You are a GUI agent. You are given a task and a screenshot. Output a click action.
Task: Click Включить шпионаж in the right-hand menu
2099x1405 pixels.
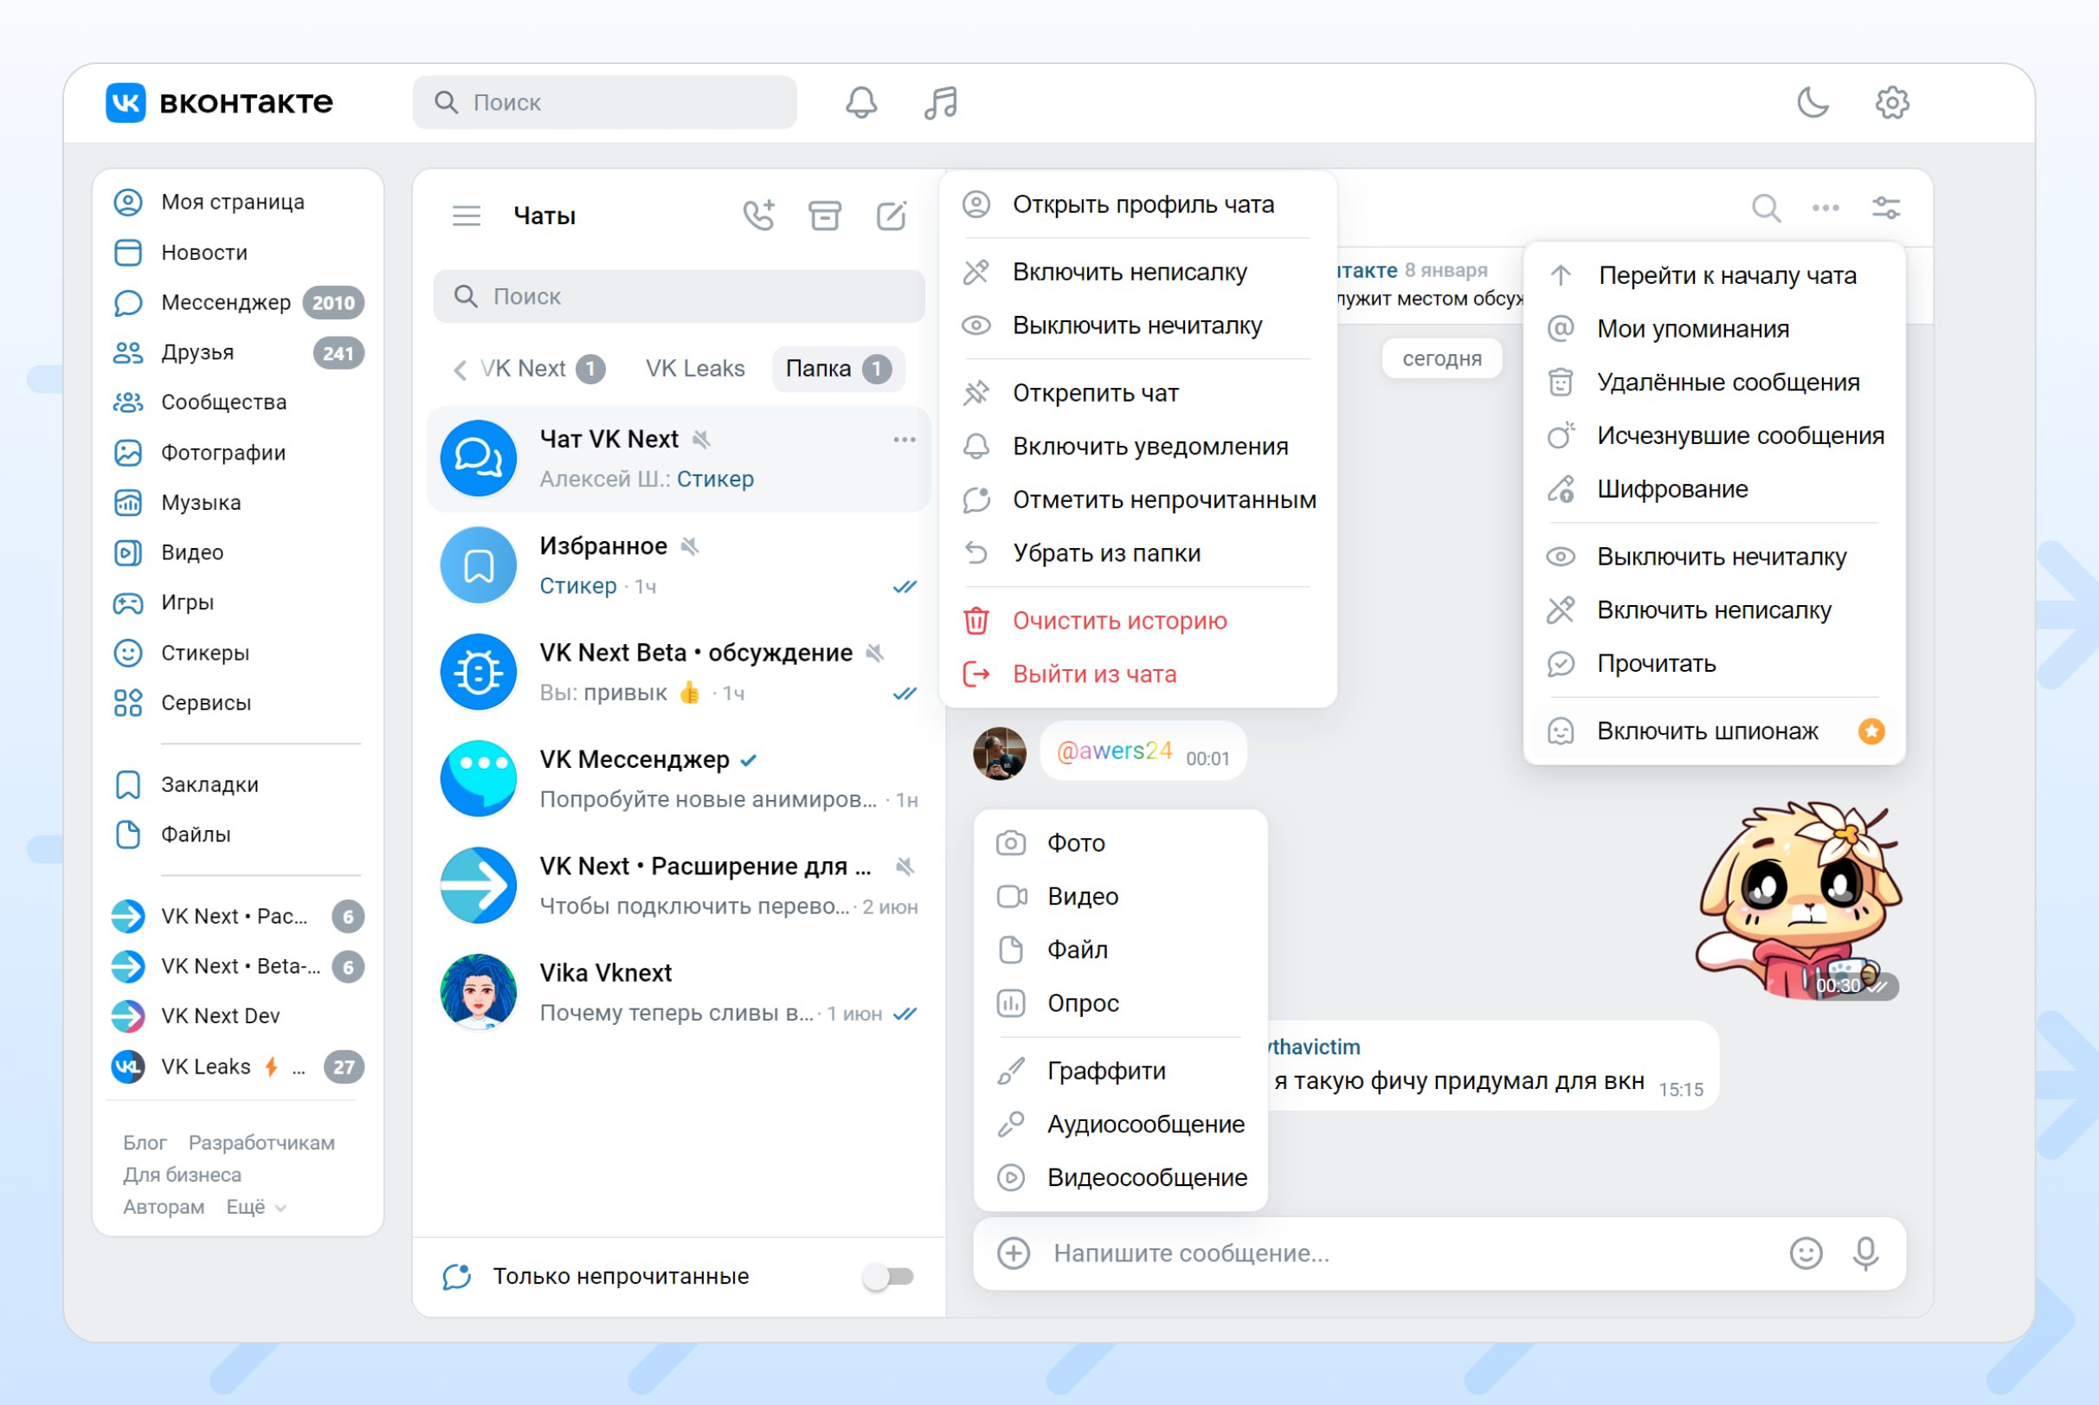(1714, 732)
